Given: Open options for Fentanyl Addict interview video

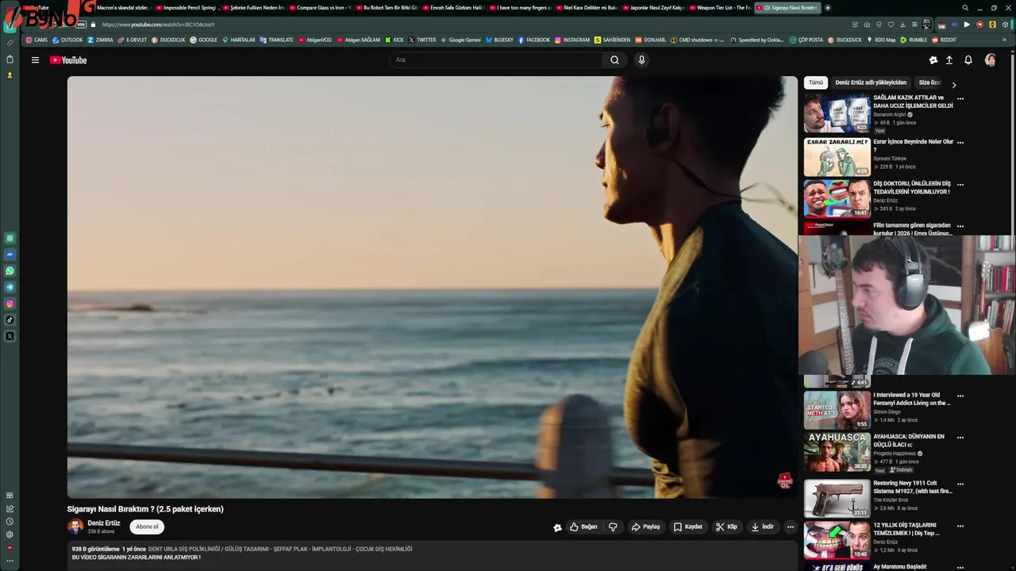Looking at the screenshot, I should (x=960, y=396).
